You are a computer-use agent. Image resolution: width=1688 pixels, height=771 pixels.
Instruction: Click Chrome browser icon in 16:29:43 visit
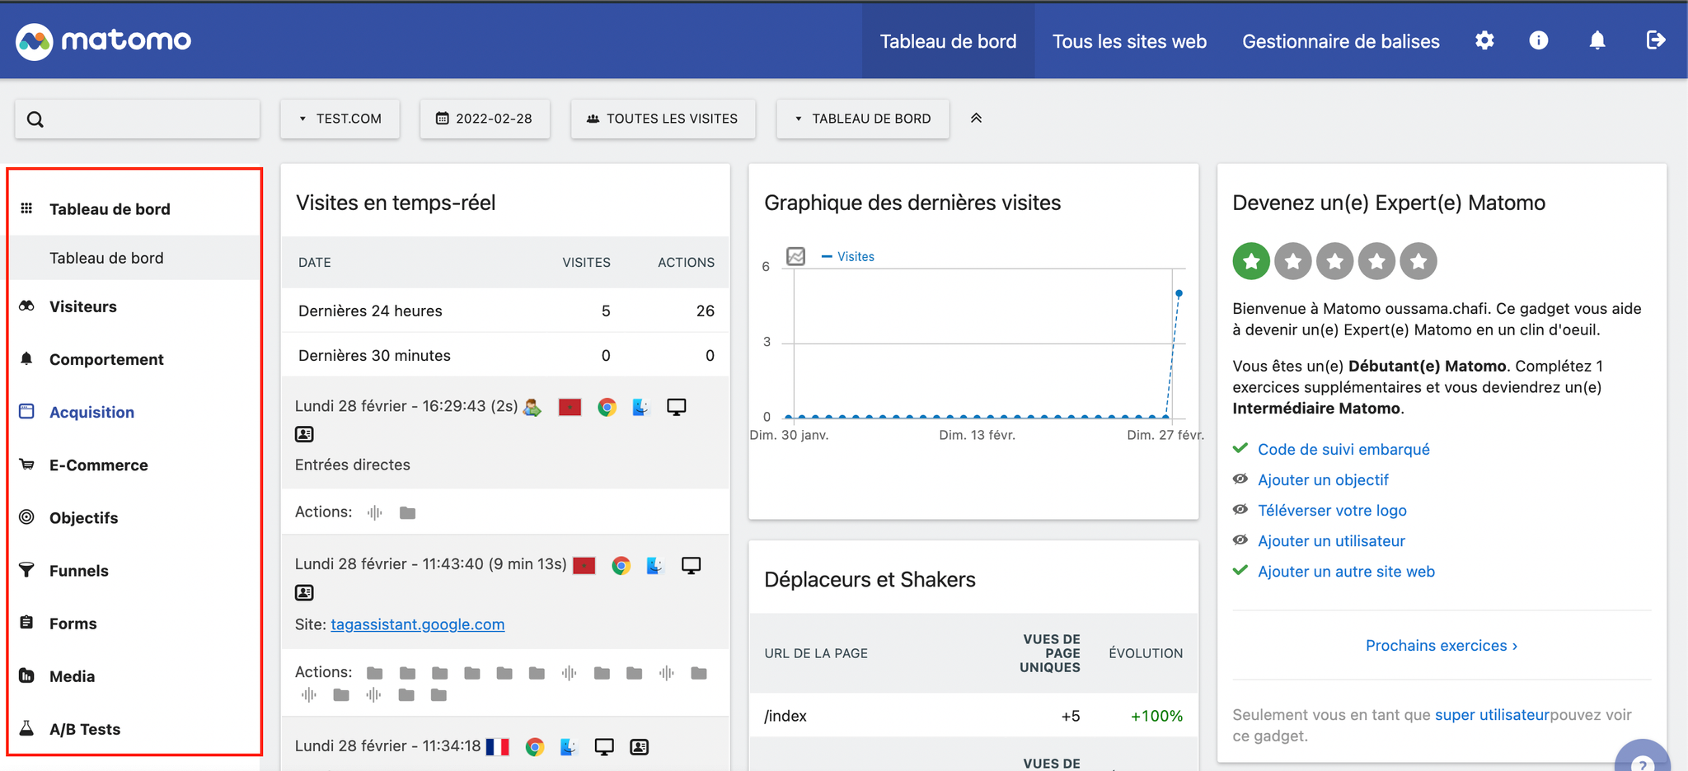[607, 407]
